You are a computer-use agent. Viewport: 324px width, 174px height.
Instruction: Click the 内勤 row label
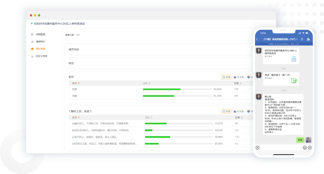[x=74, y=96]
